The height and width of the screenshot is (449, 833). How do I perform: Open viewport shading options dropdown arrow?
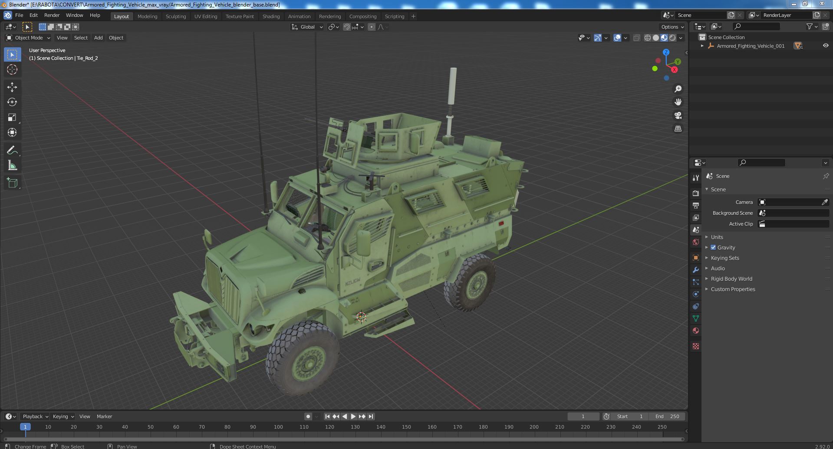coord(681,38)
